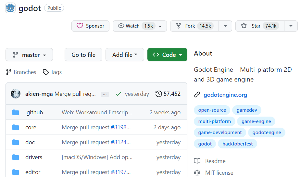Open the master branch selector
301x177 pixels.
pos(29,55)
